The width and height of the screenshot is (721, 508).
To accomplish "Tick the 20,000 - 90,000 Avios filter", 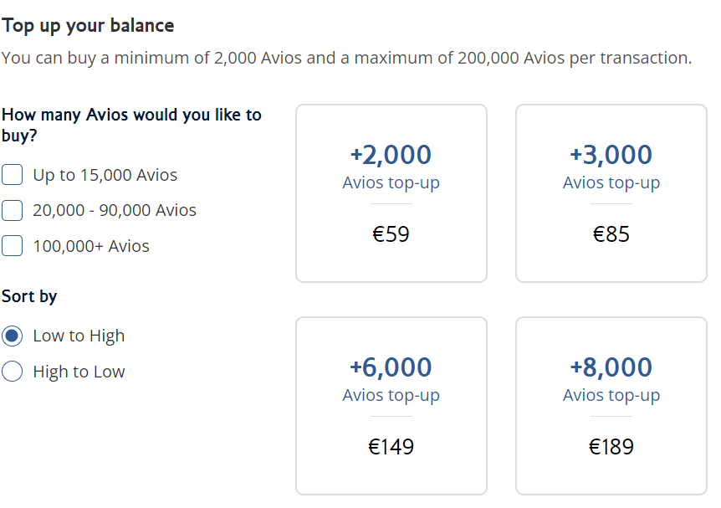I will [x=13, y=210].
